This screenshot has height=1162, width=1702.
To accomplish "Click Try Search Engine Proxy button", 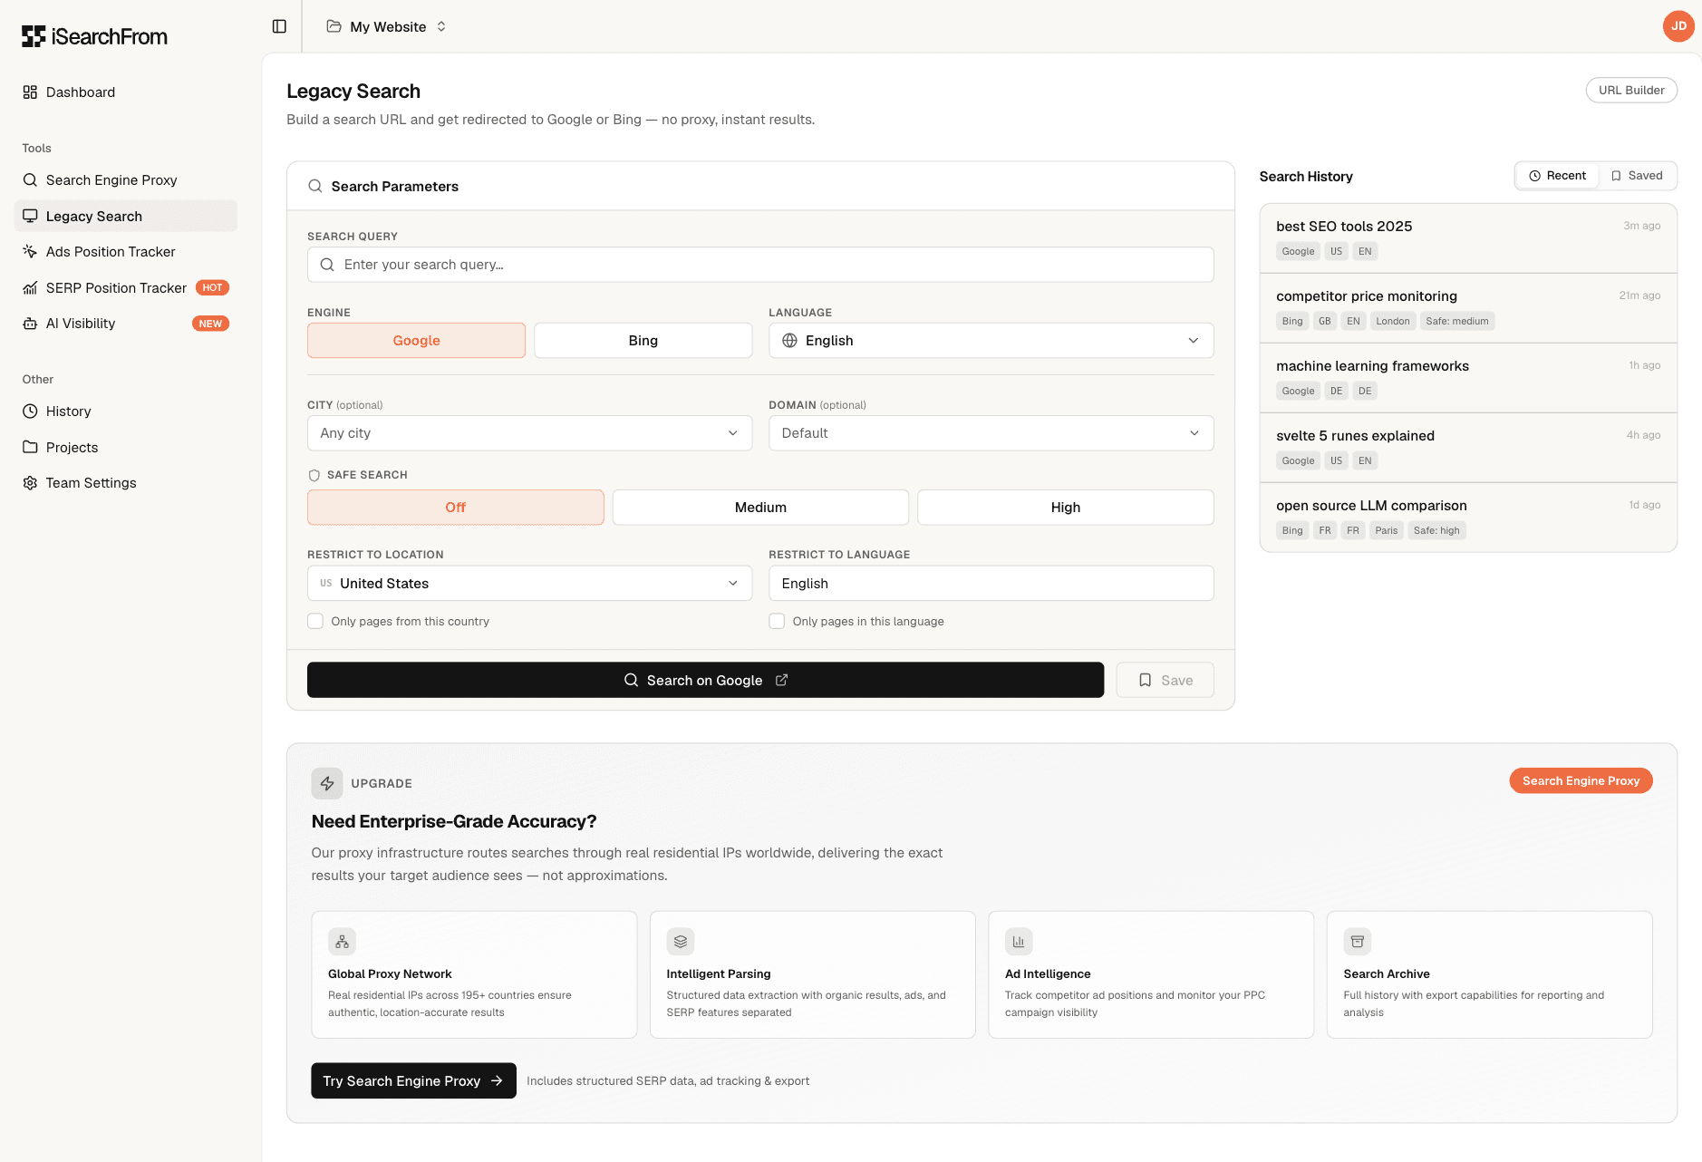I will point(413,1080).
